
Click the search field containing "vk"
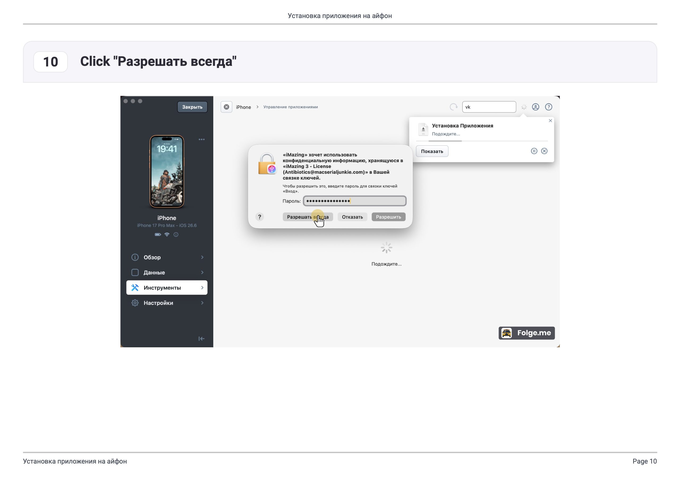489,107
